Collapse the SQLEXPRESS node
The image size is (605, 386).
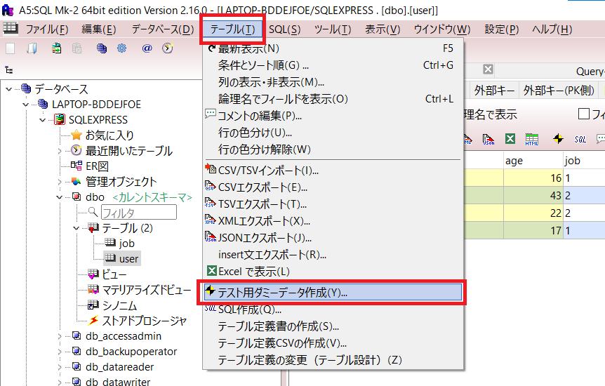click(x=42, y=120)
